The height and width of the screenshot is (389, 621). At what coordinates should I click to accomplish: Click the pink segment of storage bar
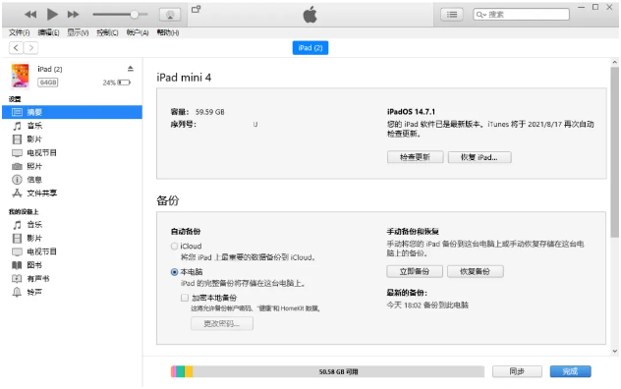(174, 371)
